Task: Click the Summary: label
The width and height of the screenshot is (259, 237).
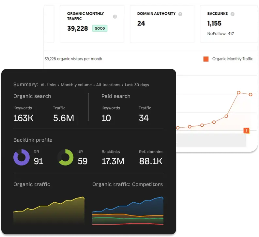Action: coord(26,85)
